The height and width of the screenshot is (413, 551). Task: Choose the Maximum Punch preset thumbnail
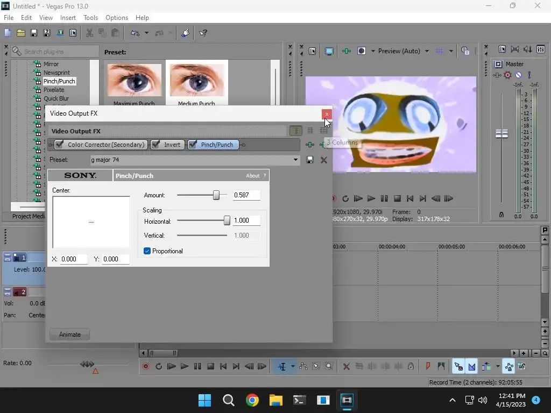tap(134, 80)
